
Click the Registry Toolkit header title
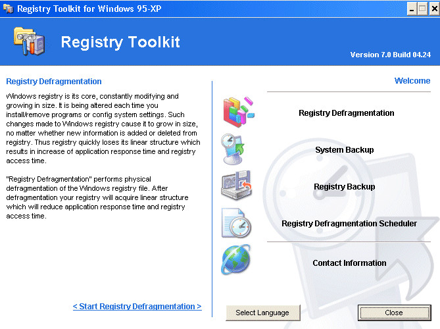point(120,42)
